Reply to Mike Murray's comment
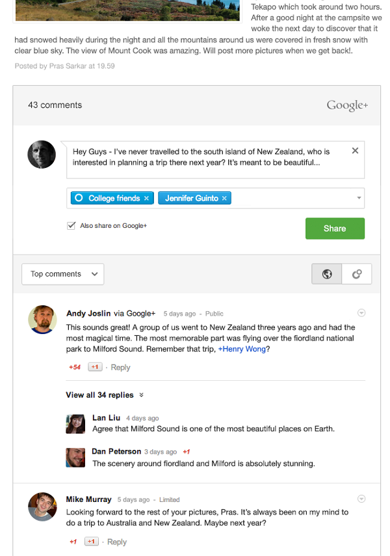This screenshot has height=556, width=390. click(117, 542)
